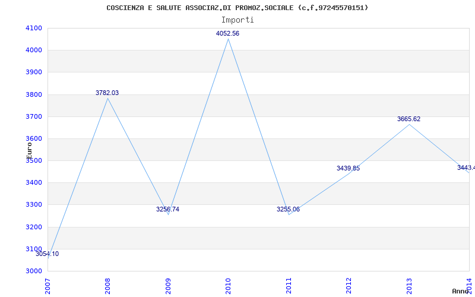This screenshot has width=475, height=297.
Task: Click x-axis year 2010
Action: coord(228,286)
